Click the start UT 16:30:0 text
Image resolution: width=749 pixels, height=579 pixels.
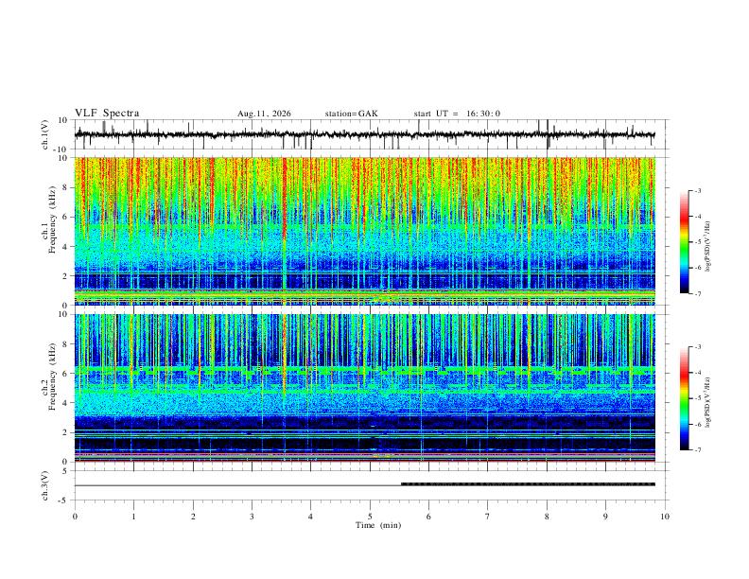pos(457,114)
